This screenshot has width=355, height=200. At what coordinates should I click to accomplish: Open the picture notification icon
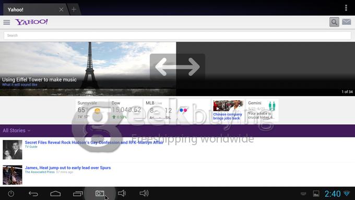click(316, 194)
